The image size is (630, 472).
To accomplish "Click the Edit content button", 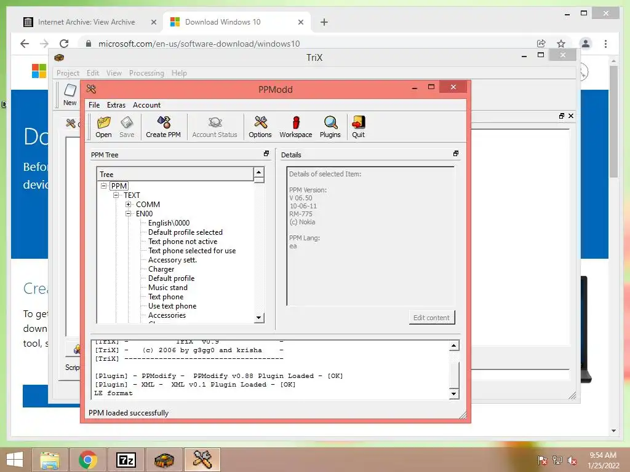I will tap(431, 318).
